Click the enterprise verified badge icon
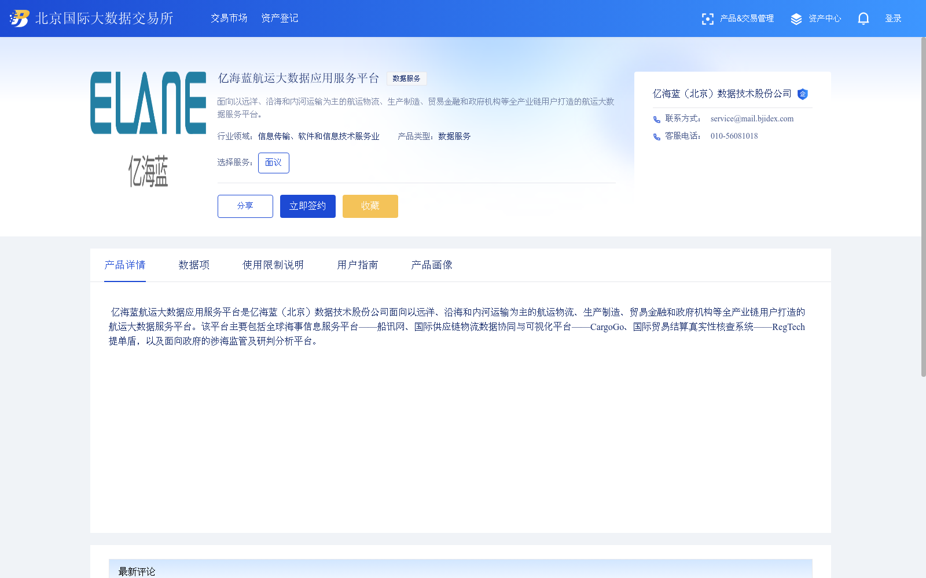The image size is (926, 578). [803, 94]
